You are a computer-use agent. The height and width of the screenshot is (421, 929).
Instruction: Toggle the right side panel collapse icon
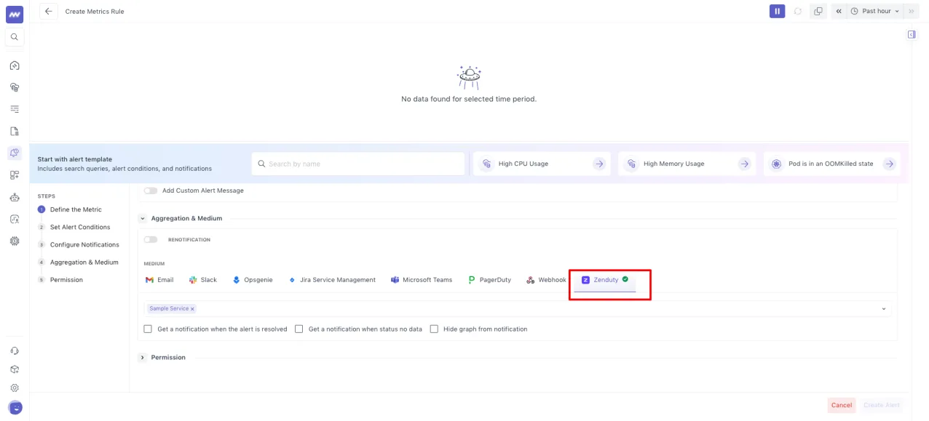coord(912,34)
